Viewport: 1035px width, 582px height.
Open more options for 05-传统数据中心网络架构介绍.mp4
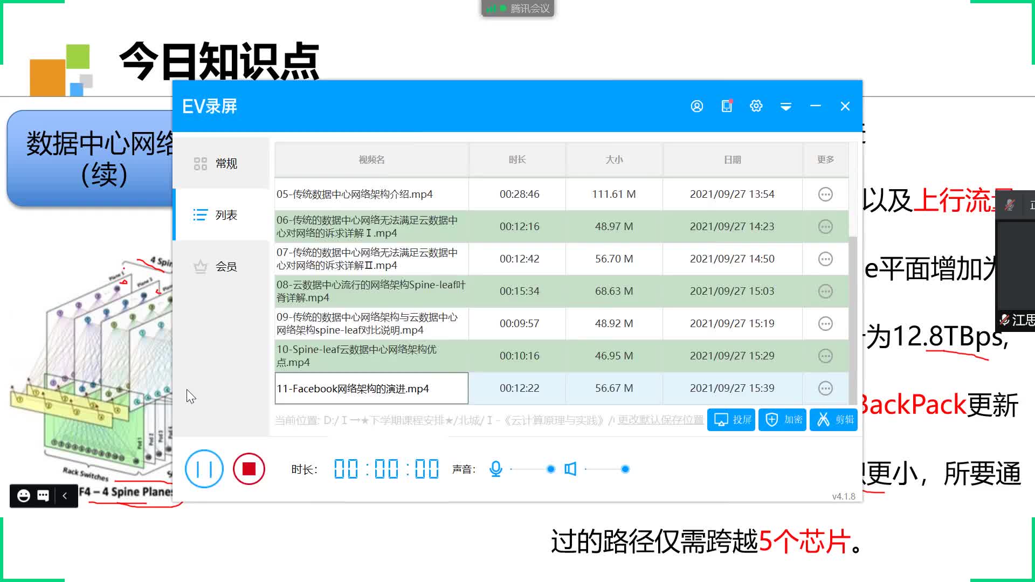click(825, 194)
